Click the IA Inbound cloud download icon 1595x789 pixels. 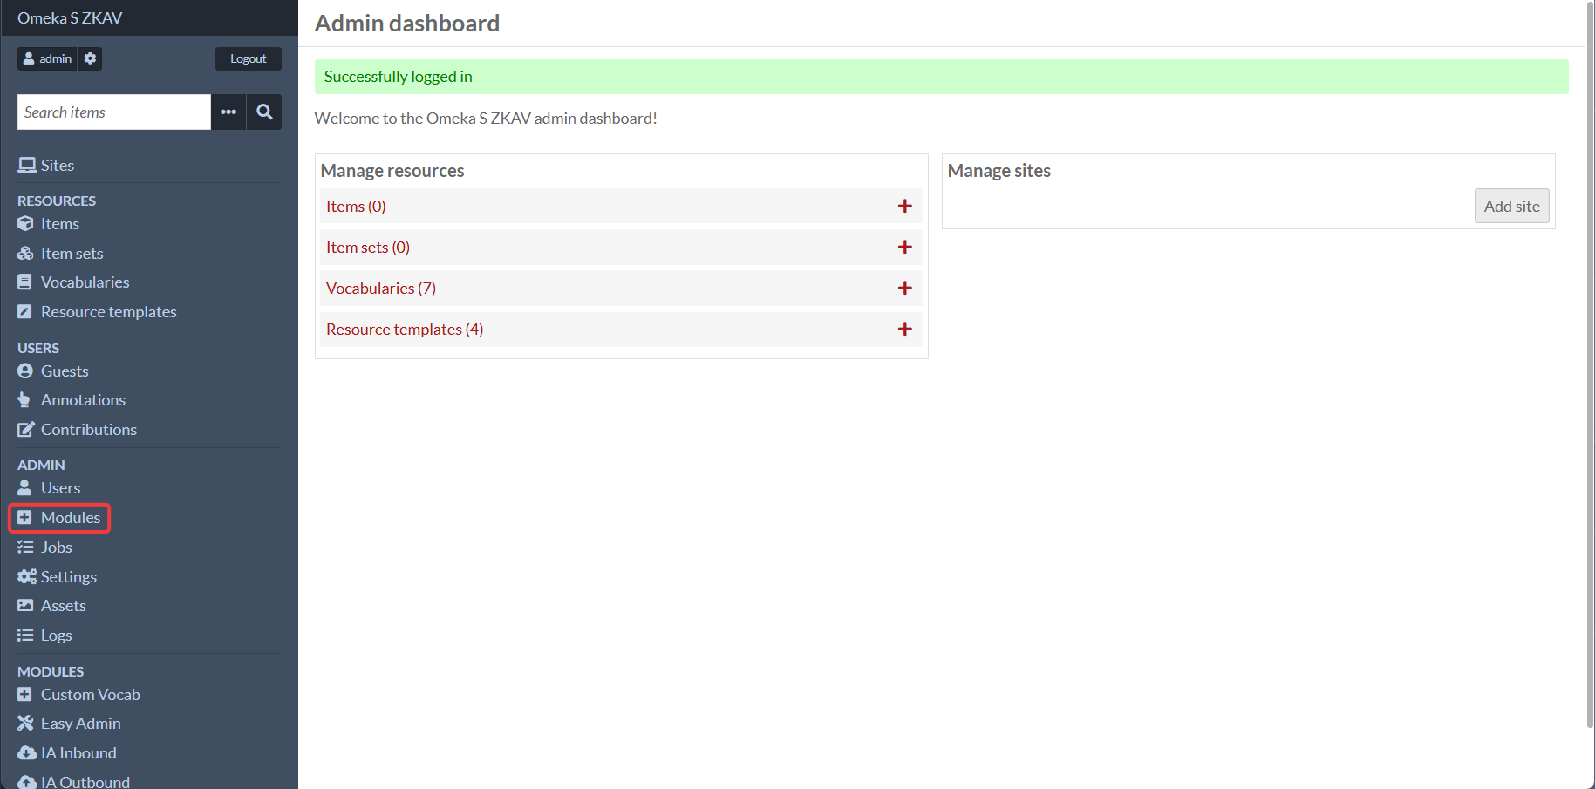pyautogui.click(x=27, y=753)
